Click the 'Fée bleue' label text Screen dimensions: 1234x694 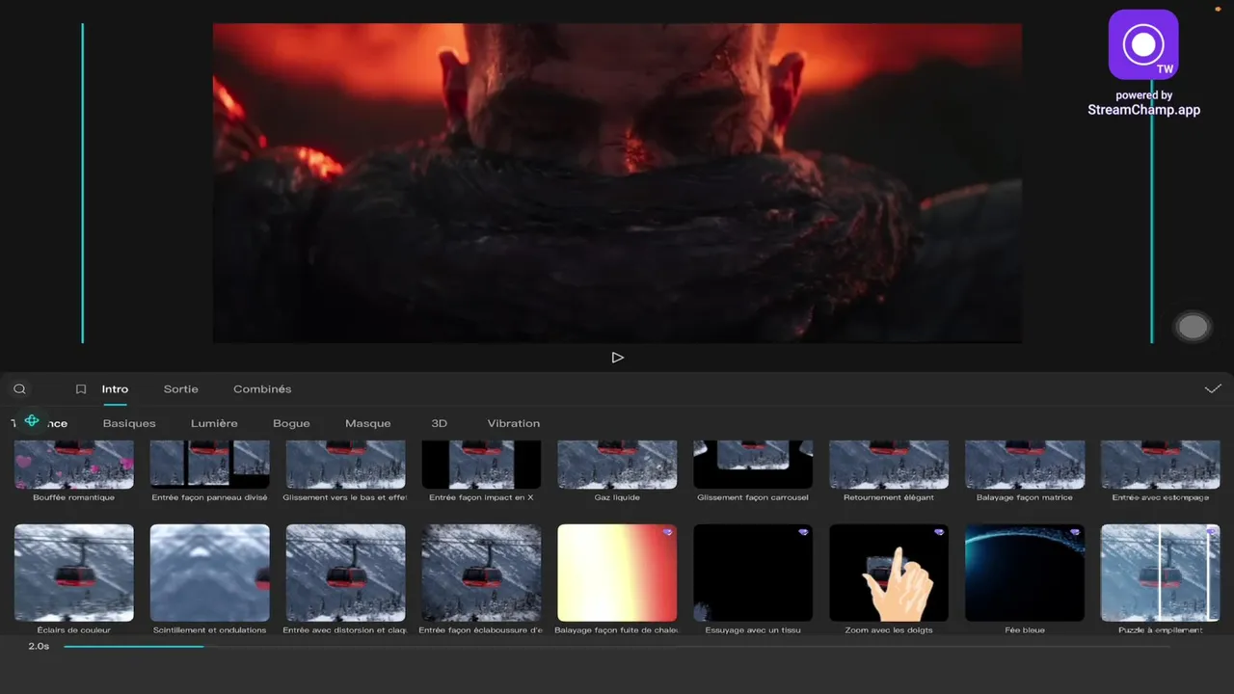1025,630
